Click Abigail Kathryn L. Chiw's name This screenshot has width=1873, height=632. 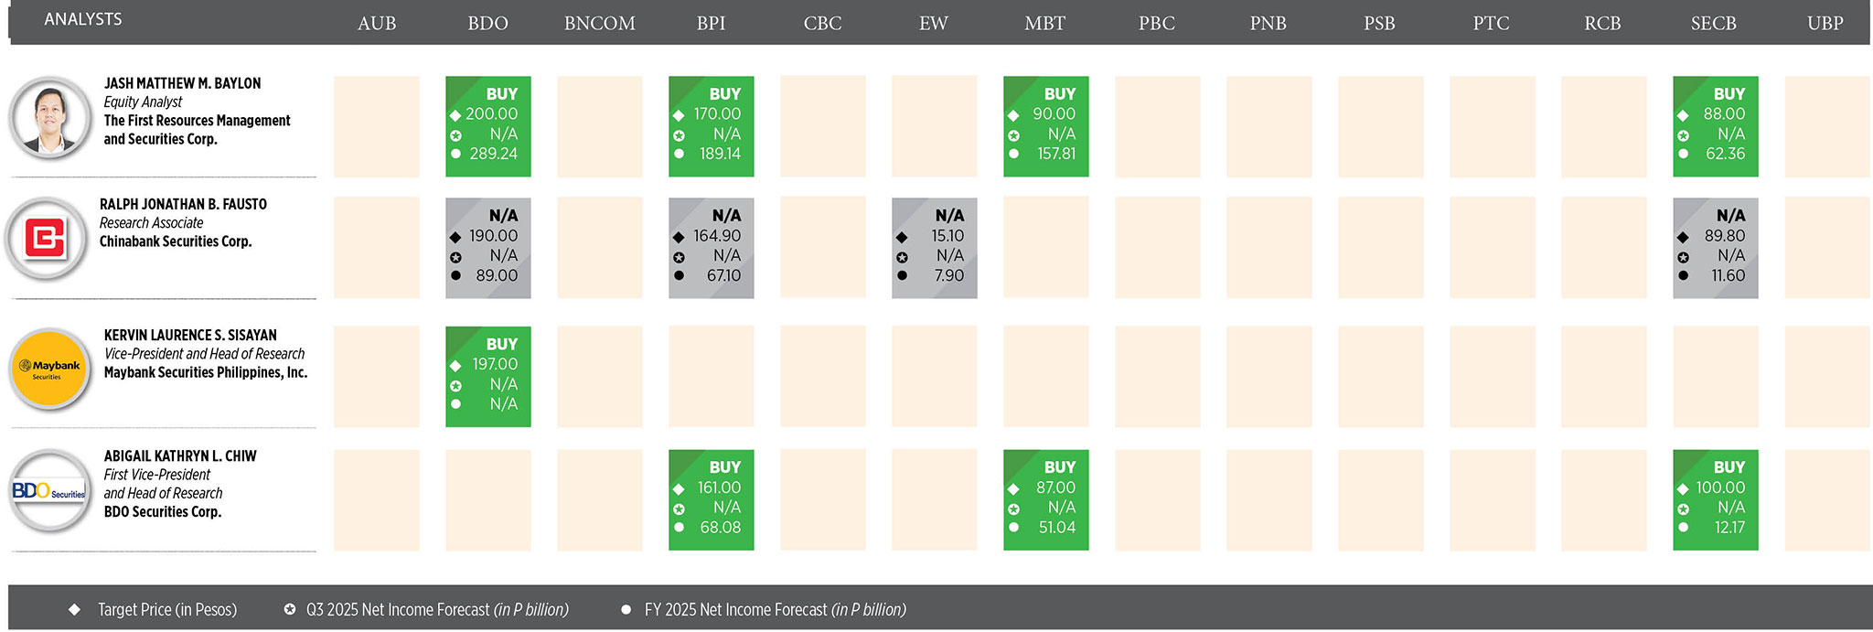click(180, 455)
